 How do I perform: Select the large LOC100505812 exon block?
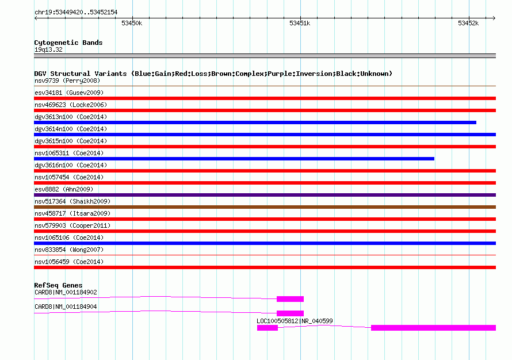[x=433, y=328]
